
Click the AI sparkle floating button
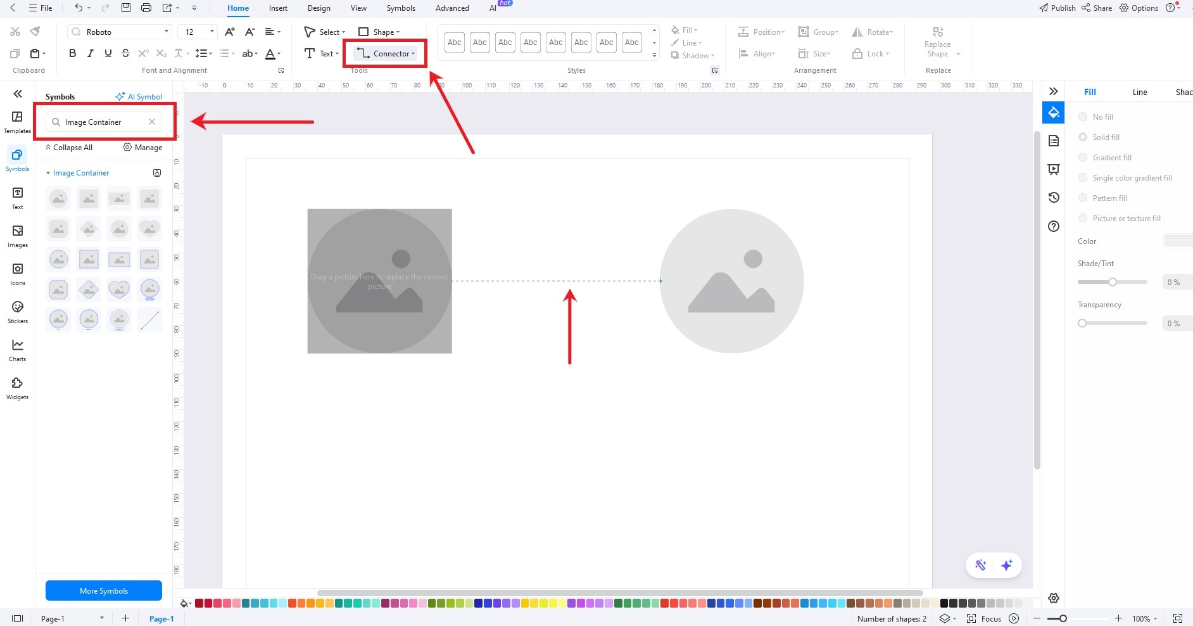pos(1007,565)
